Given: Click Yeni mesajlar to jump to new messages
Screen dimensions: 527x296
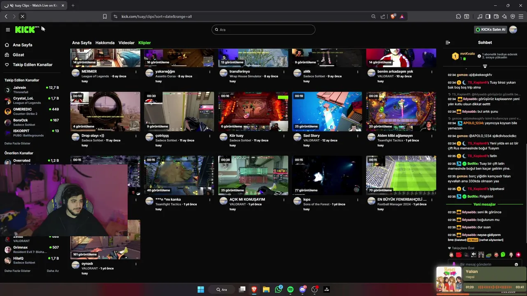Looking at the screenshot, I should [x=485, y=204].
